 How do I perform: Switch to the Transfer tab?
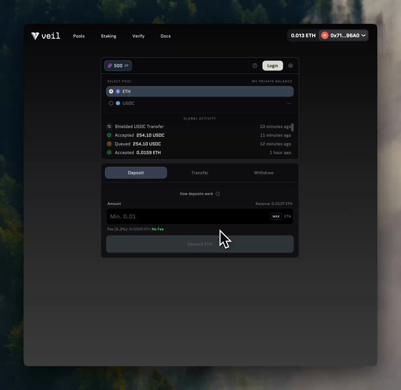coord(200,173)
